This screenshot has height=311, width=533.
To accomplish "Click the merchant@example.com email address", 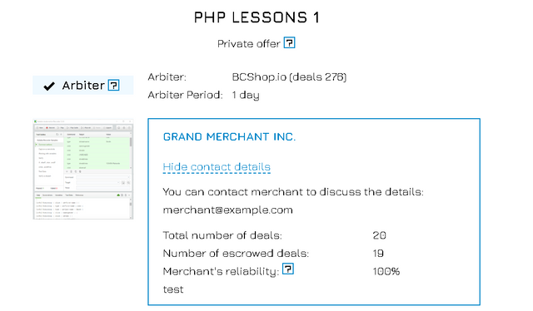I will click(227, 210).
